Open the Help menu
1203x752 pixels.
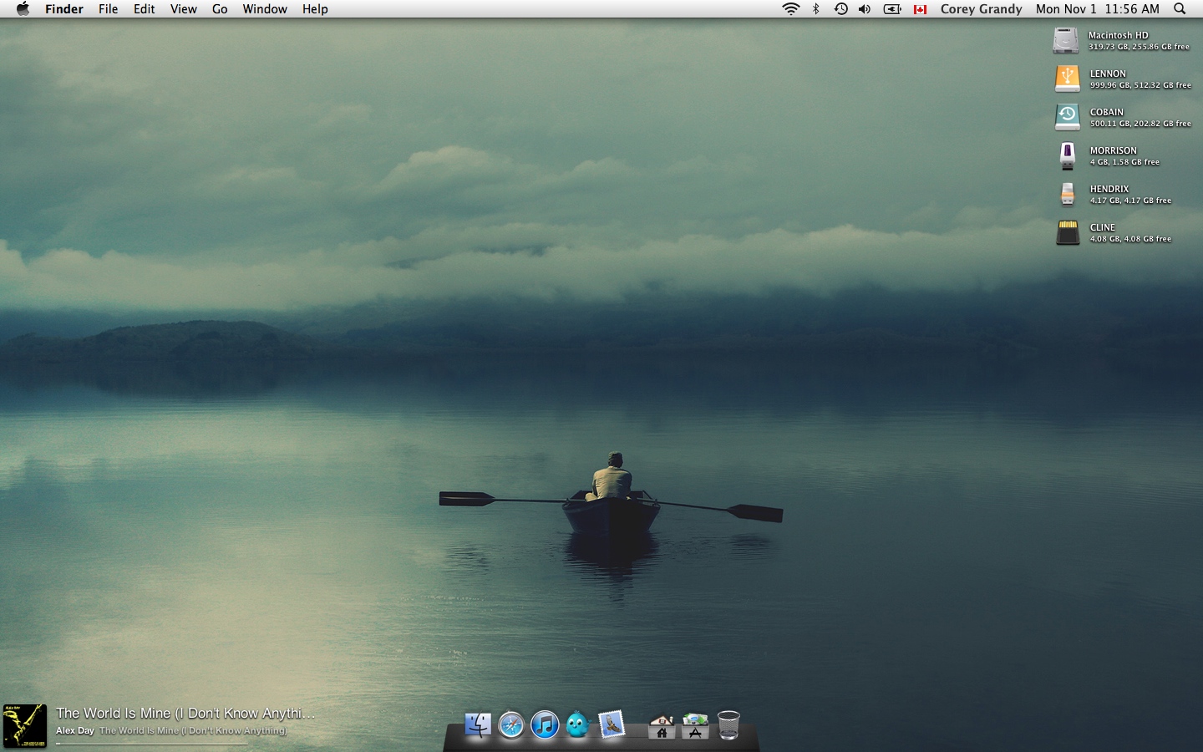click(x=315, y=9)
